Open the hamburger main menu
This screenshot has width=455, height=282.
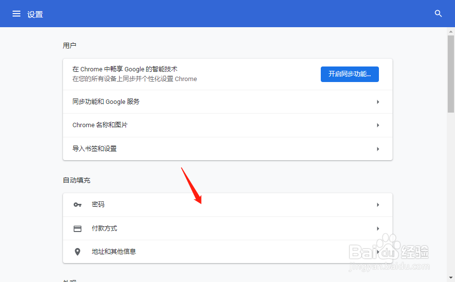click(16, 14)
